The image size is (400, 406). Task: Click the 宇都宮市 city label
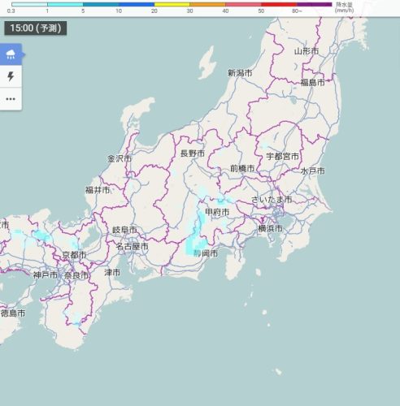(282, 156)
